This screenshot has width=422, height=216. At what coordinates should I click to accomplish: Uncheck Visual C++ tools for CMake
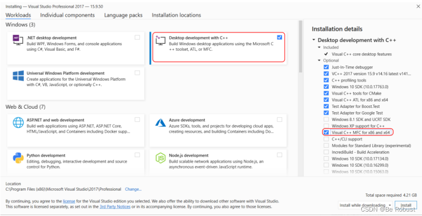click(326, 93)
